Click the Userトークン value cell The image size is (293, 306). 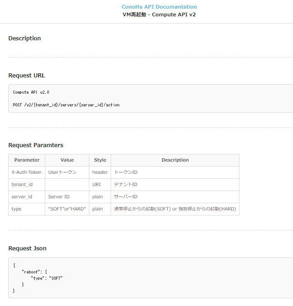click(x=63, y=172)
